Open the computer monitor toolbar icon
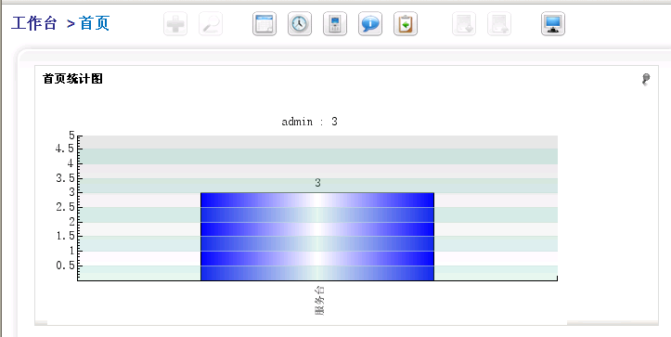The image size is (671, 337). (553, 23)
